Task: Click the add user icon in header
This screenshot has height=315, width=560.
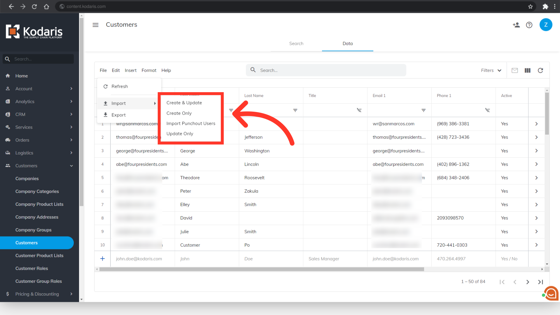Action: point(516,25)
